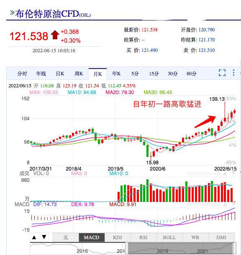241x255 pixels.
Task: Select the 年K chart tab
Action: tap(116, 74)
